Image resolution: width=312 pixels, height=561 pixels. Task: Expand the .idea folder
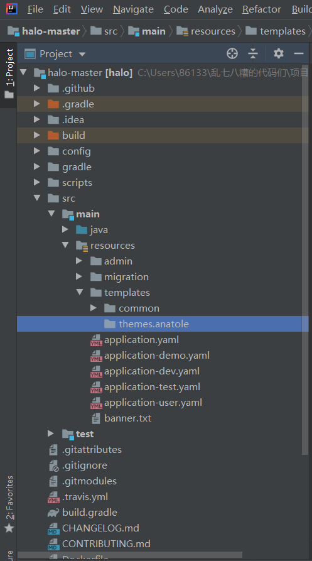37,119
